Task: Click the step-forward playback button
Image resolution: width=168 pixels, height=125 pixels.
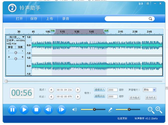Action: pyautogui.click(x=61, y=110)
